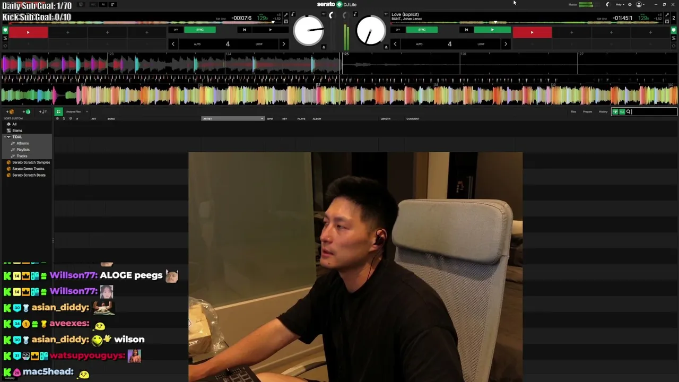Sort library by the Length column
679x382 pixels.
coord(386,119)
